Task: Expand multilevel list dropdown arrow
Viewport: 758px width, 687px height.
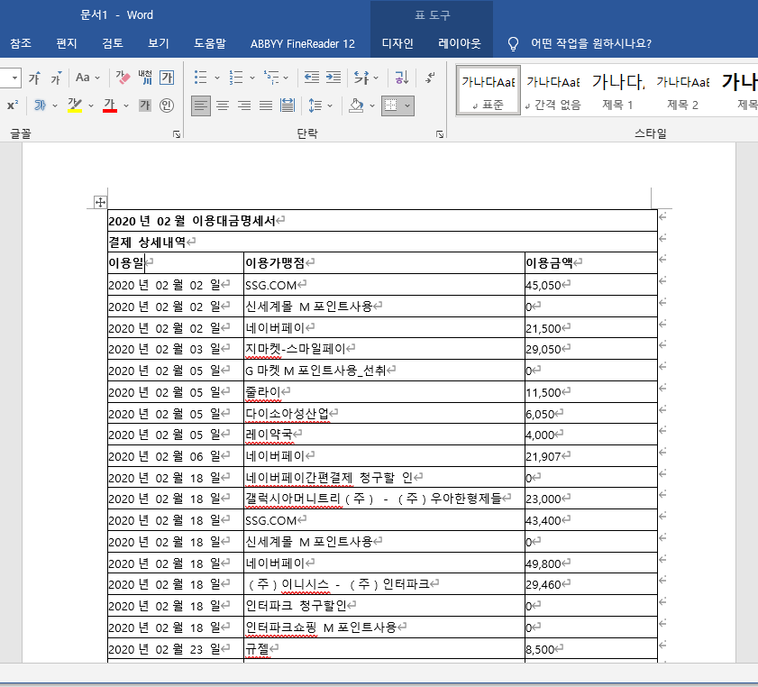Action: (286, 78)
